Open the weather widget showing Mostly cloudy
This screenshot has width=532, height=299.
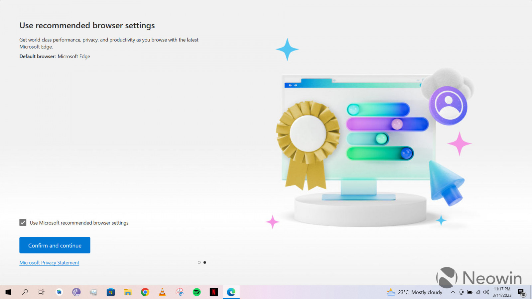[x=415, y=292]
